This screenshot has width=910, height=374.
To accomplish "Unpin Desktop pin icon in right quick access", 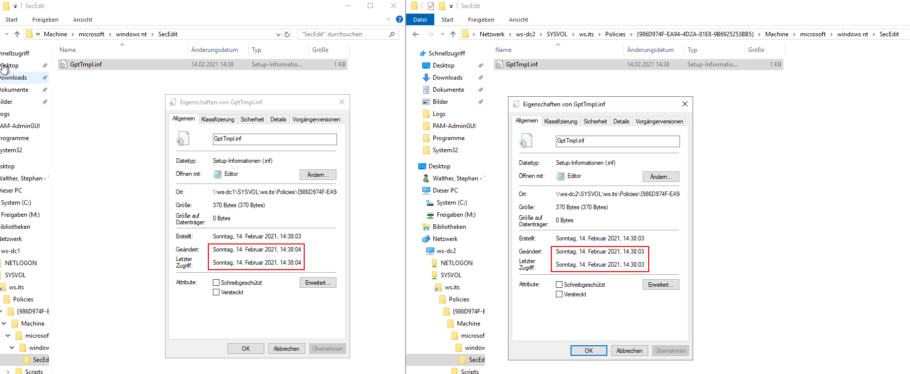I will click(480, 66).
